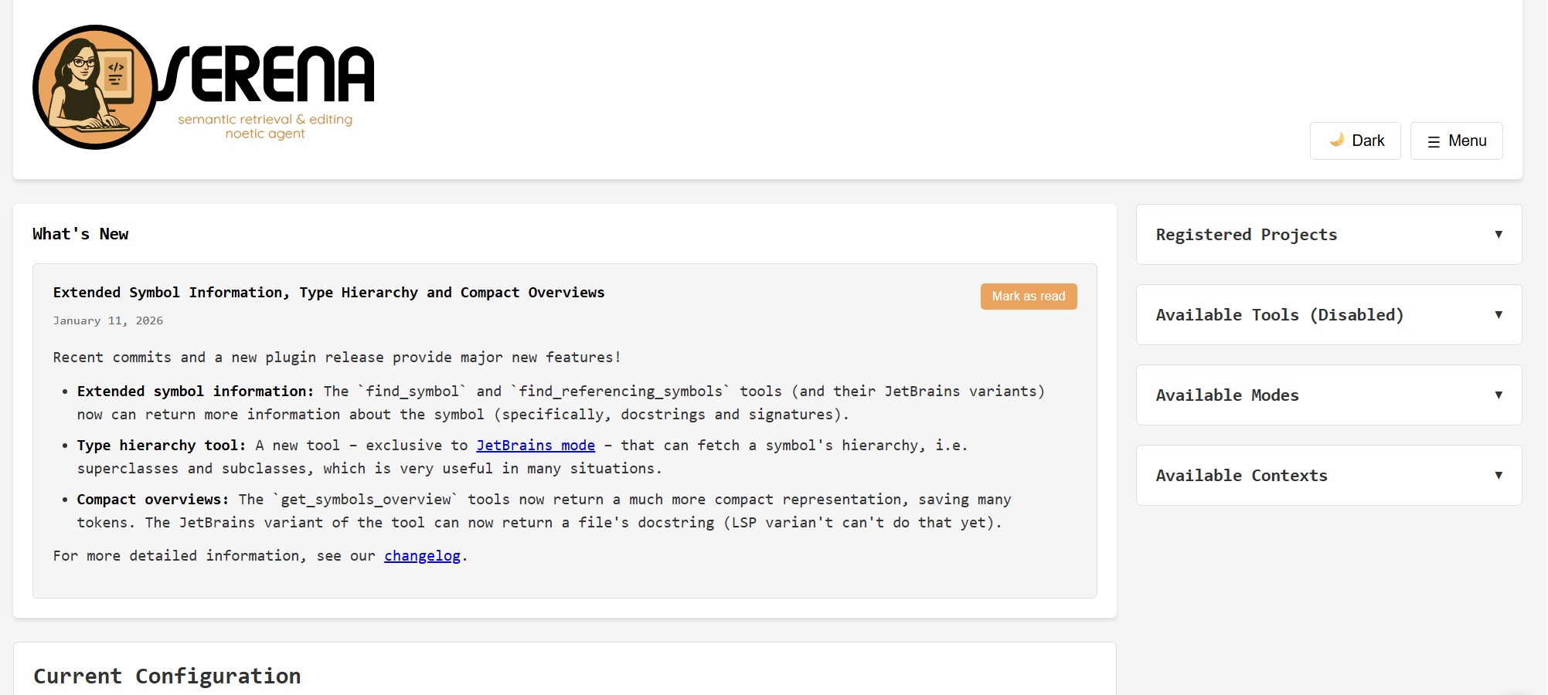This screenshot has height=695, width=1548.
Task: Click the What's New heading
Action: (x=80, y=234)
